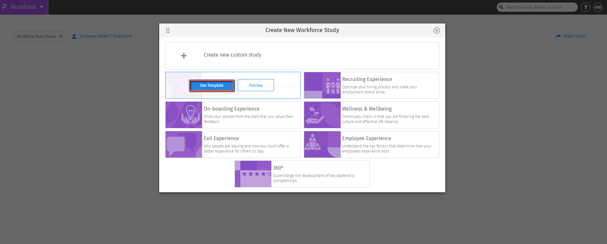Click the Share Folder arrow icon
Image resolution: width=607 pixels, height=244 pixels.
[558, 36]
